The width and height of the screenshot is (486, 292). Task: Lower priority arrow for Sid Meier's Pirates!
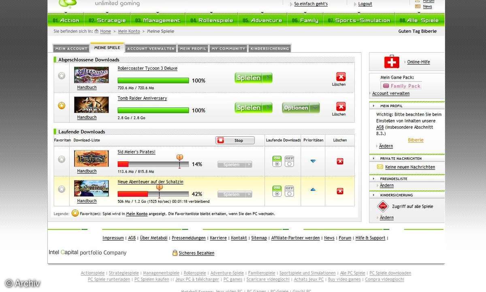pos(313,161)
